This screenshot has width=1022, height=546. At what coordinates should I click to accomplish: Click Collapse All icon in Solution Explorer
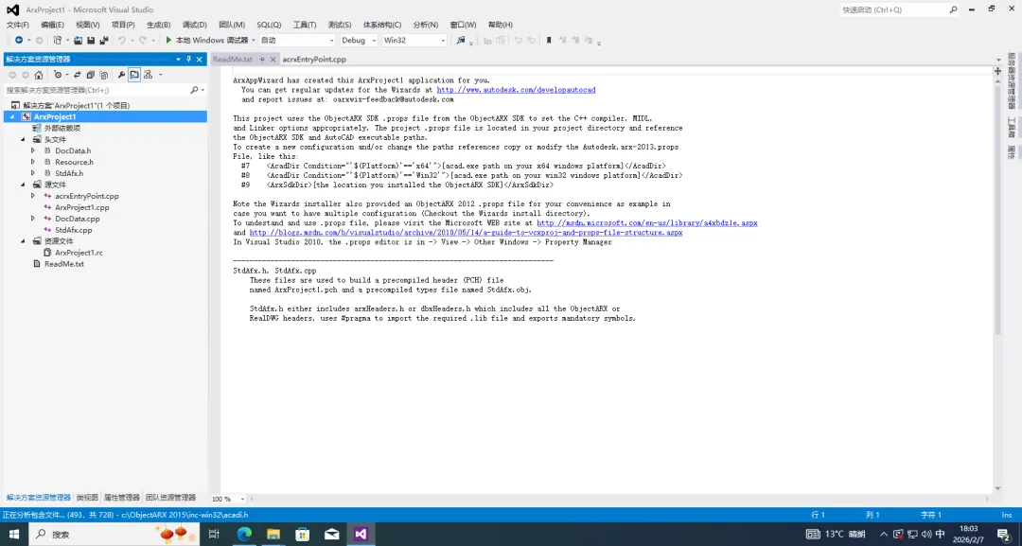(91, 75)
